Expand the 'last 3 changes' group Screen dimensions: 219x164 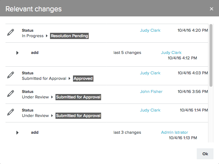tap(17, 133)
